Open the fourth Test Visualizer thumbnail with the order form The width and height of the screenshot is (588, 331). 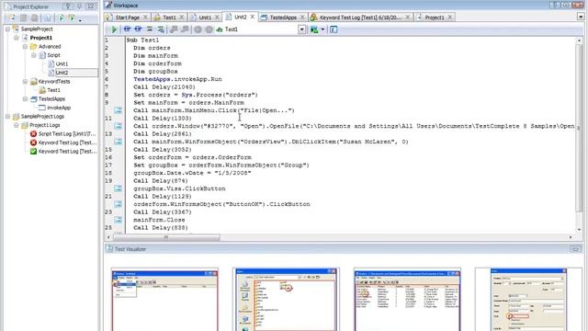pyautogui.click(x=528, y=300)
